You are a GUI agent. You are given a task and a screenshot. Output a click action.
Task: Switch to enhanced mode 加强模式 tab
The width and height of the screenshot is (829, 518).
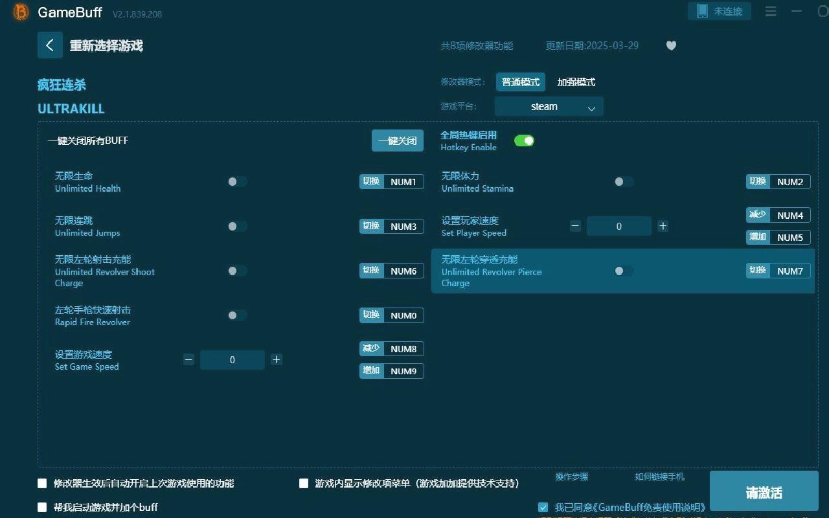576,82
